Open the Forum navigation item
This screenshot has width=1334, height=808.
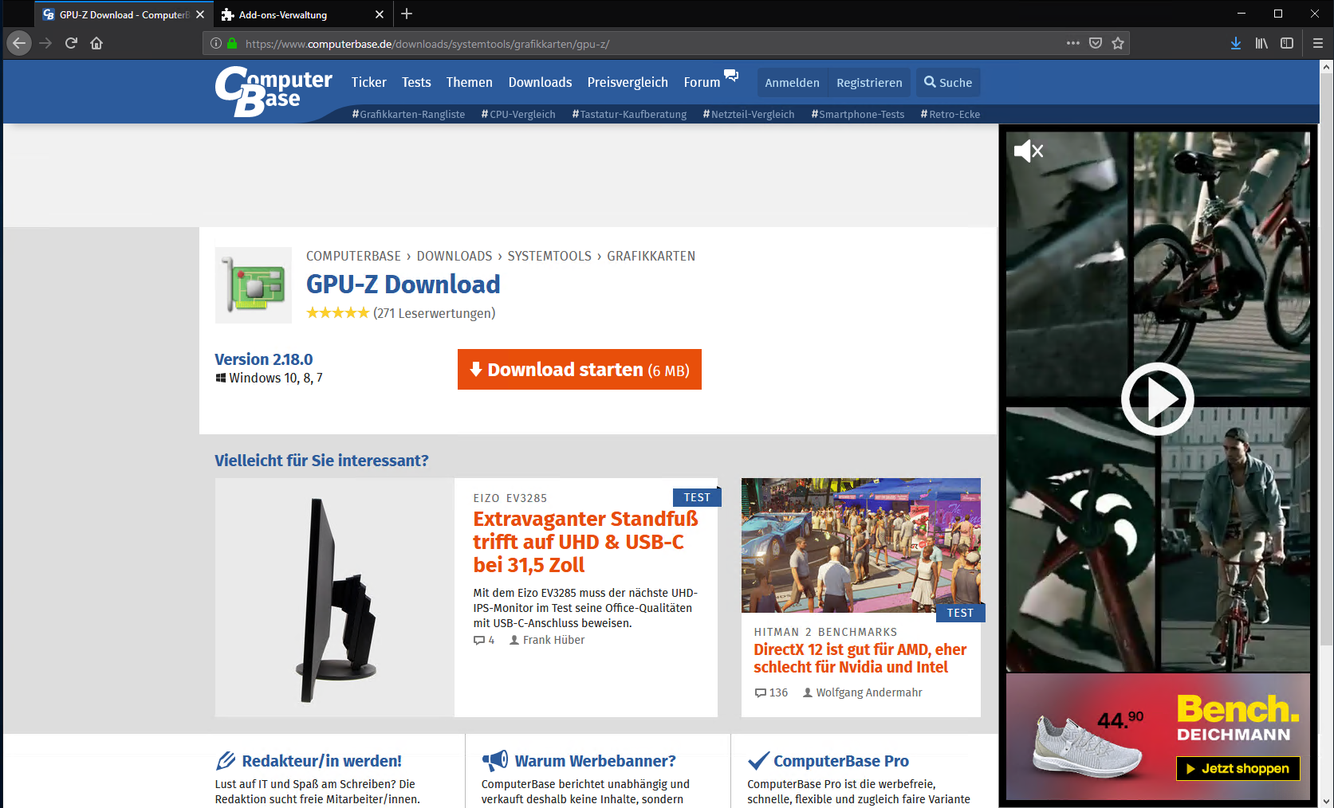pos(702,82)
